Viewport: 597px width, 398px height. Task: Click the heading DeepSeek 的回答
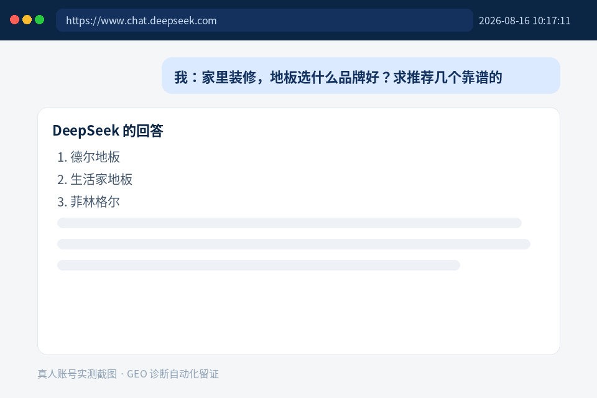[x=108, y=131]
